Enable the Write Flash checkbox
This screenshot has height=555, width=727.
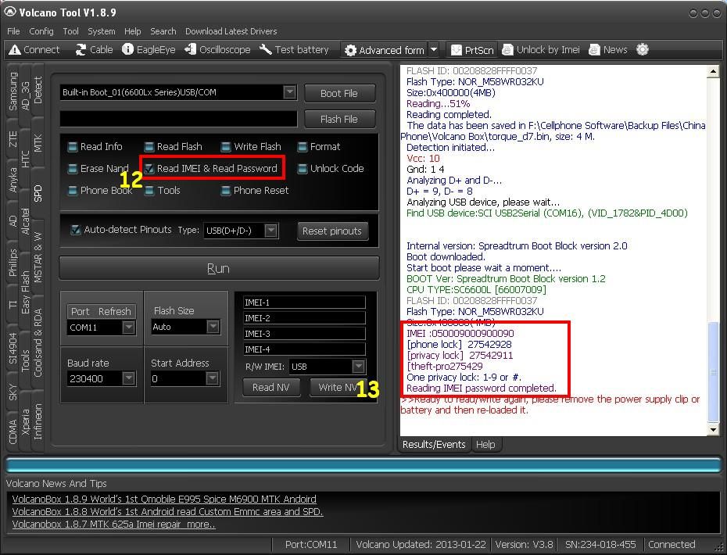[x=226, y=147]
